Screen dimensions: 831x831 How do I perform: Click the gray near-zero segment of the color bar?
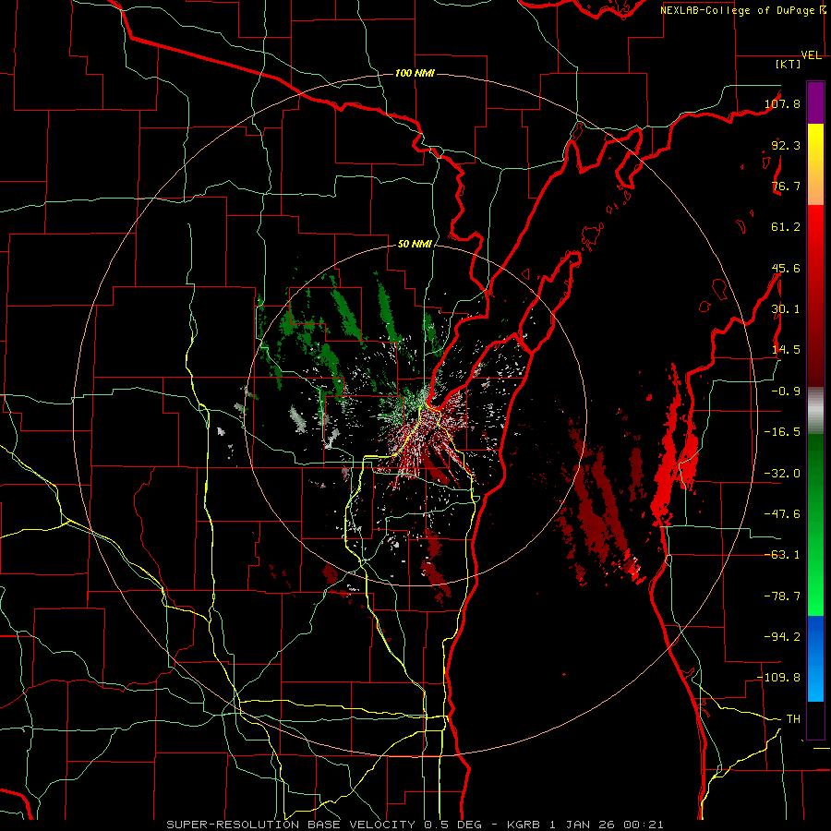[815, 411]
